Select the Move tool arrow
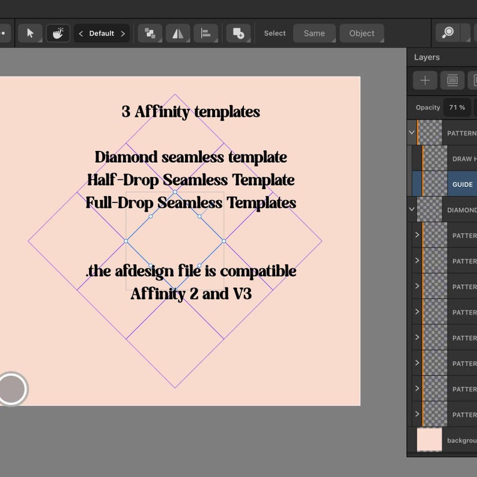 pos(30,33)
